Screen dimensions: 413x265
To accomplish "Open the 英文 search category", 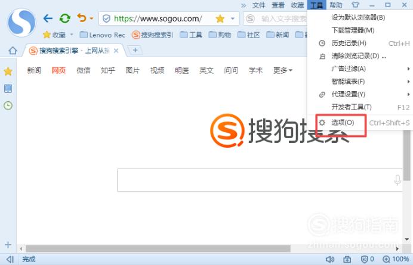I will [207, 70].
